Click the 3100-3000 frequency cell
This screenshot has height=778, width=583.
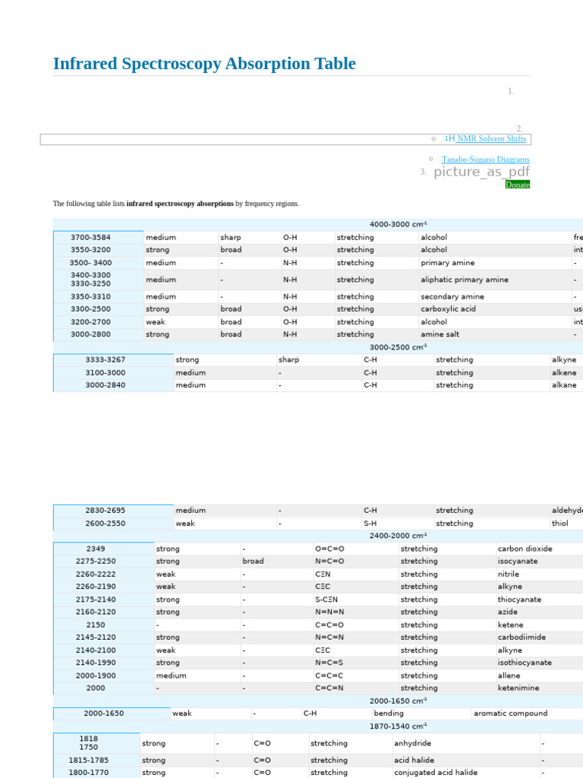coord(114,372)
